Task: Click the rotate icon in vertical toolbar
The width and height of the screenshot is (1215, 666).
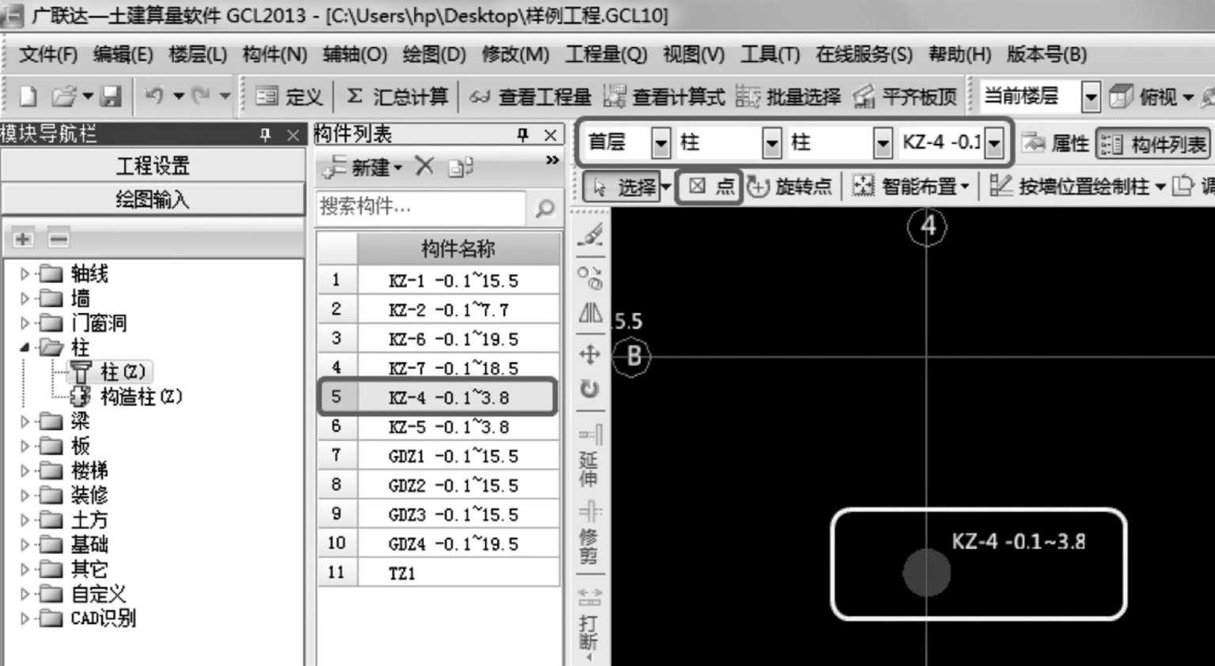Action: point(590,389)
